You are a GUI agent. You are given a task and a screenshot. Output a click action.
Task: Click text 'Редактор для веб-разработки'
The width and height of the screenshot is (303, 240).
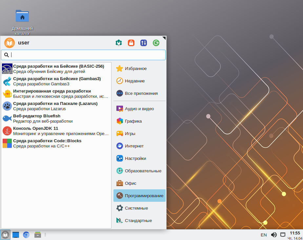(43, 121)
